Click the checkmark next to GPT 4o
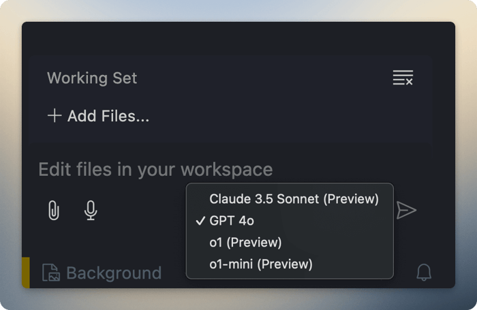This screenshot has height=310, width=477. (200, 221)
